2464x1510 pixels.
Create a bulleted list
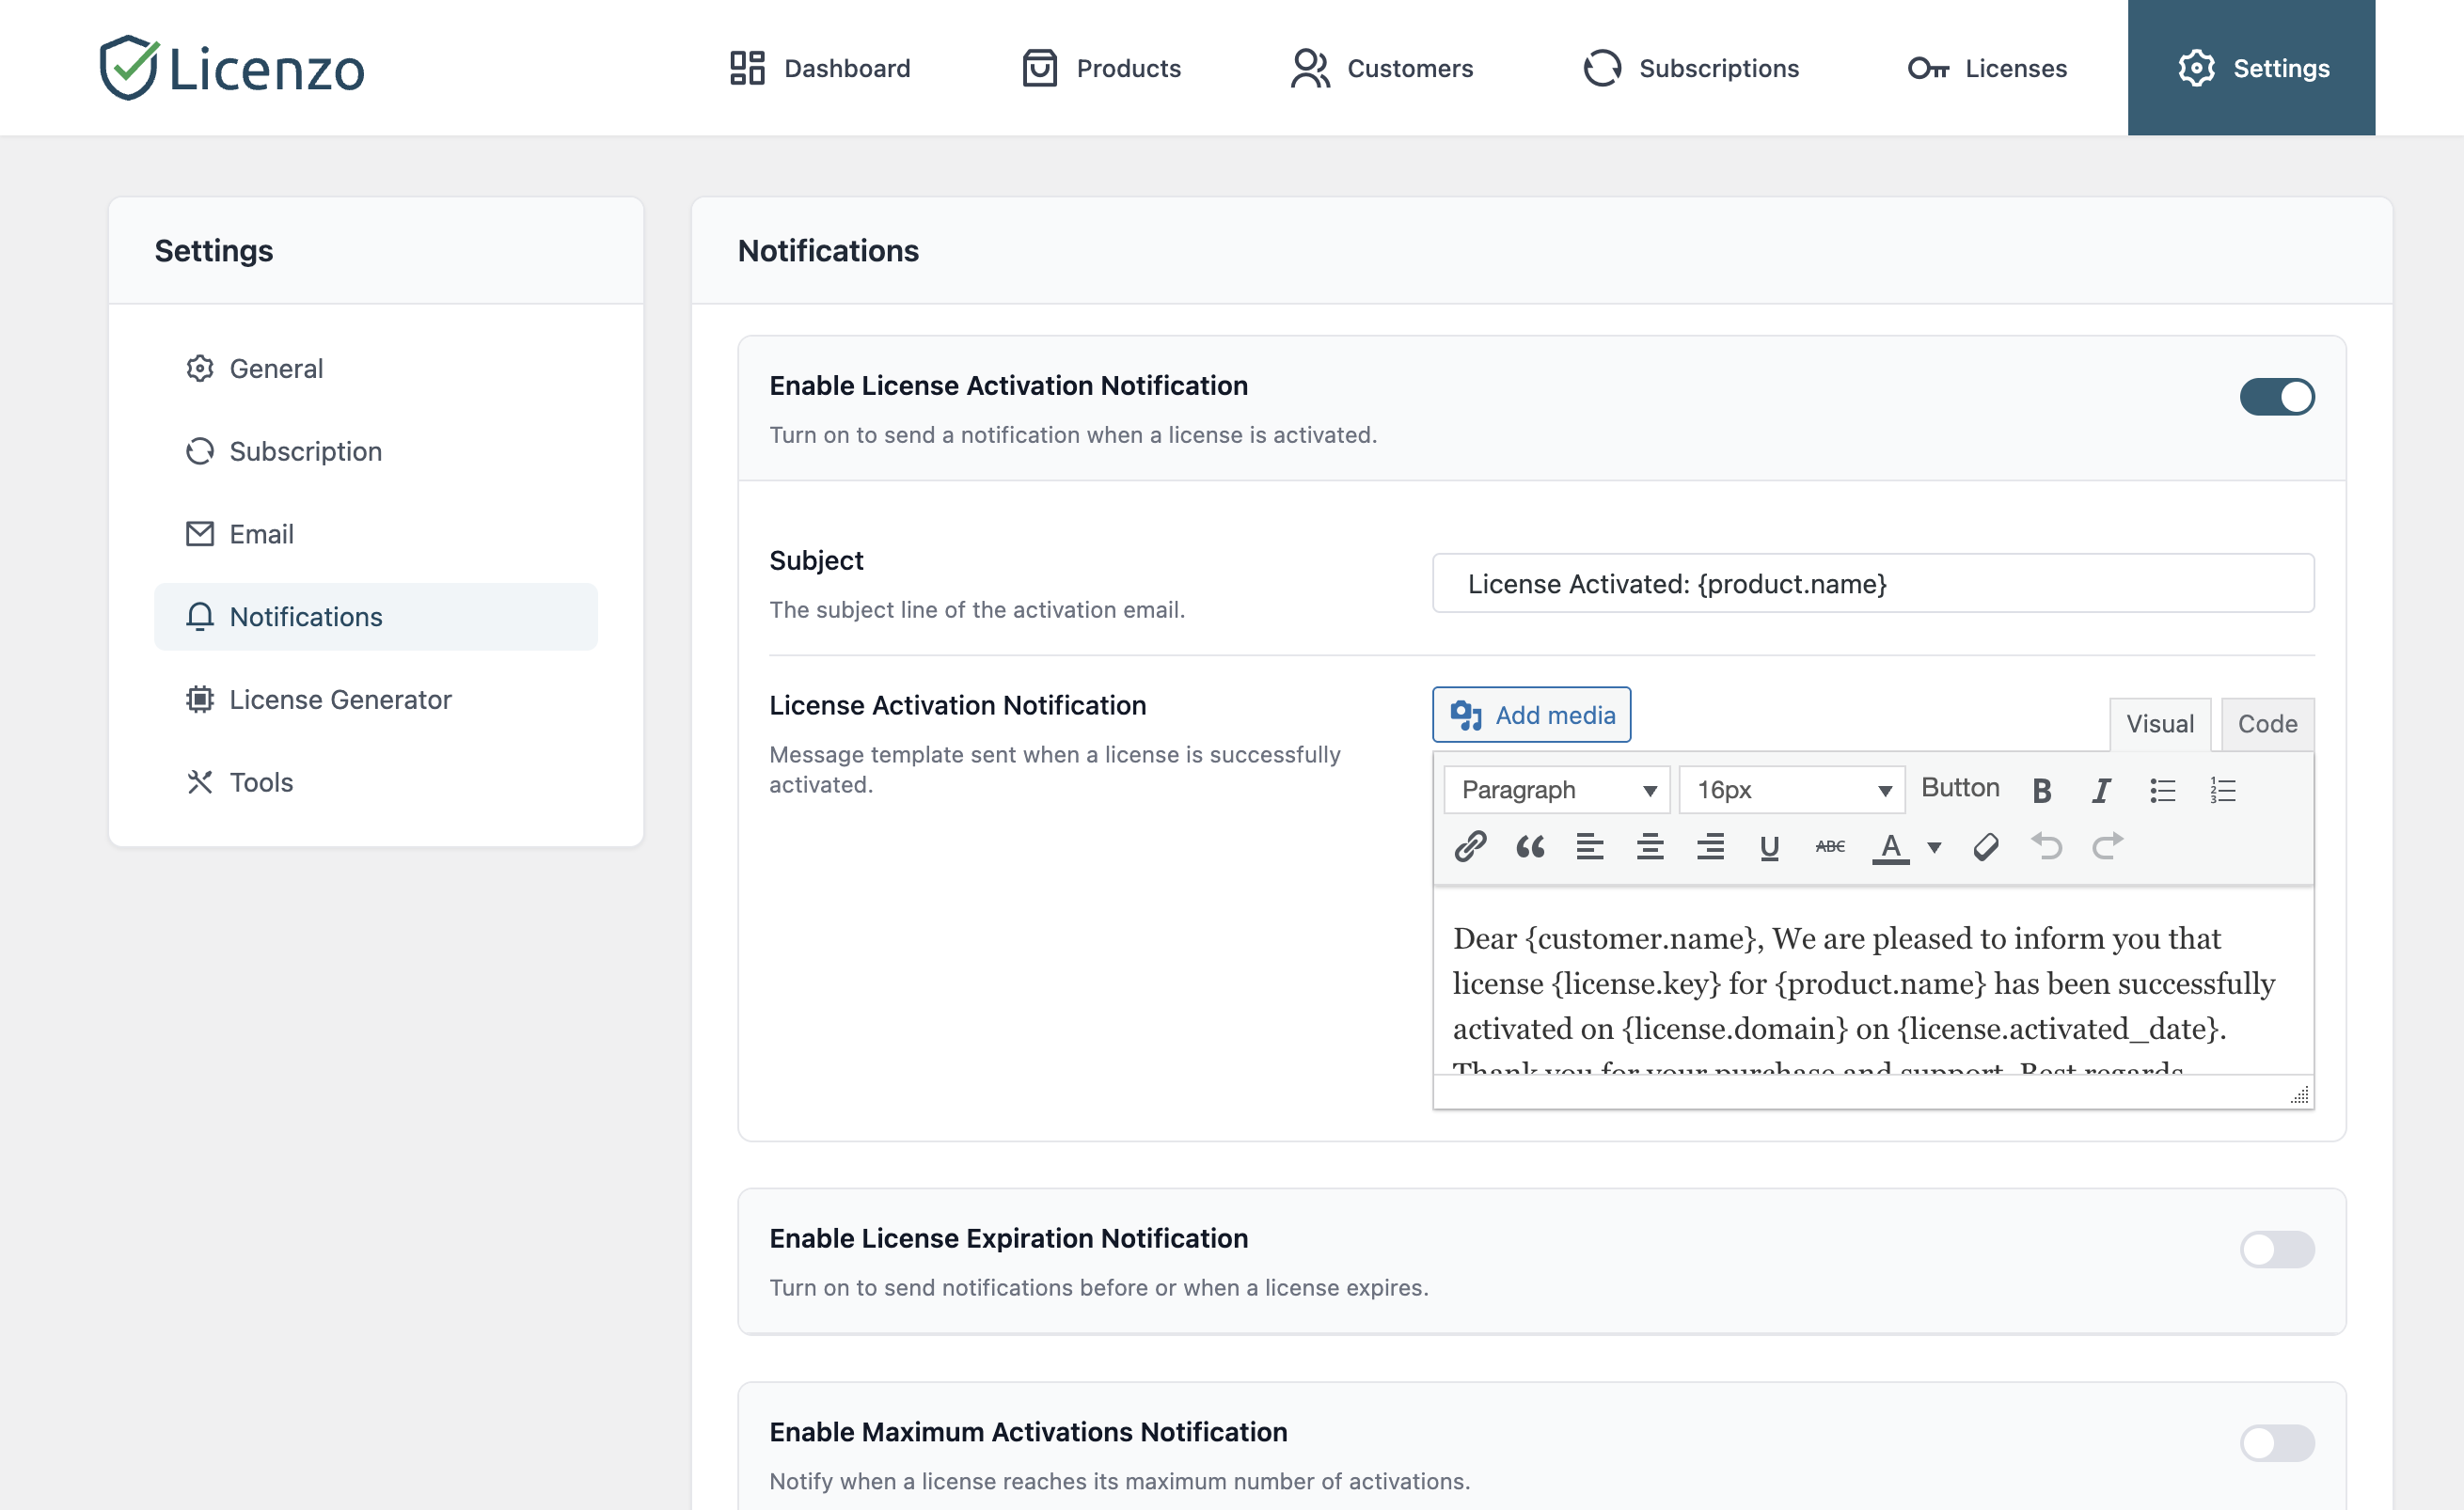2162,790
